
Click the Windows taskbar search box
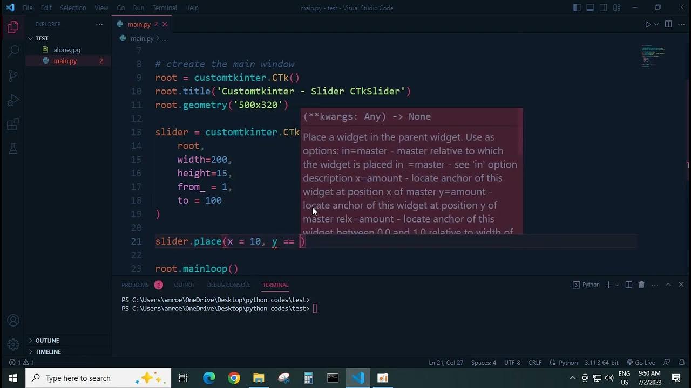click(99, 378)
